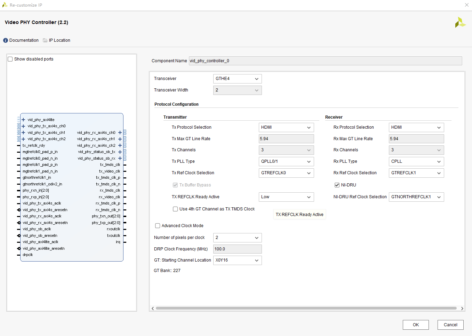The image size is (472, 336).
Task: Click OK to apply the IP customization
Action: click(415, 325)
